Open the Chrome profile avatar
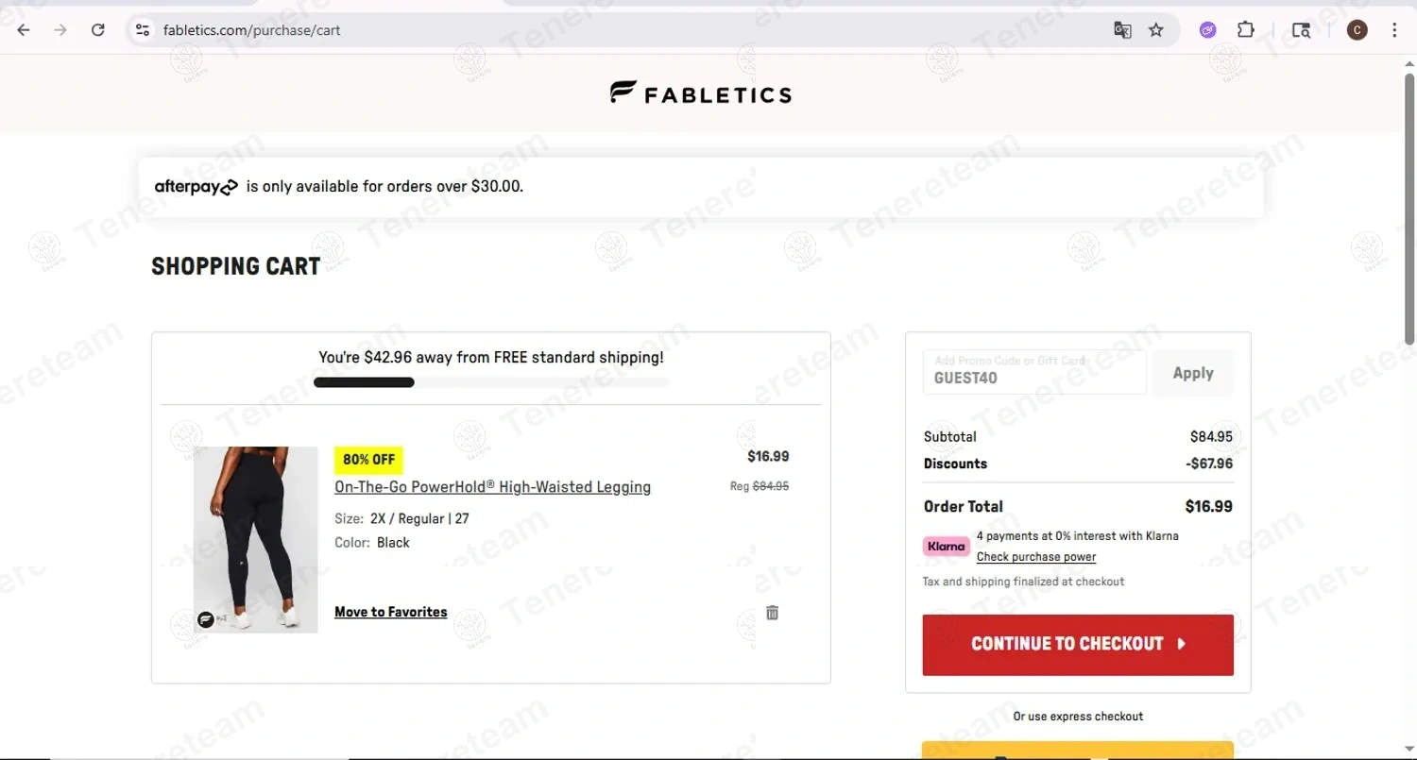This screenshot has height=760, width=1417. pos(1357,30)
